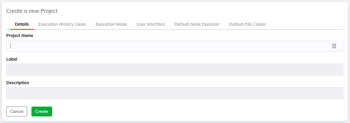Click the Cancel button
The height and width of the screenshot is (123, 350).
17,111
